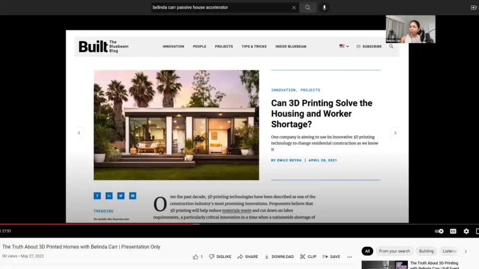The height and width of the screenshot is (269, 479).
Task: Select the "All" filter chip
Action: point(367,251)
